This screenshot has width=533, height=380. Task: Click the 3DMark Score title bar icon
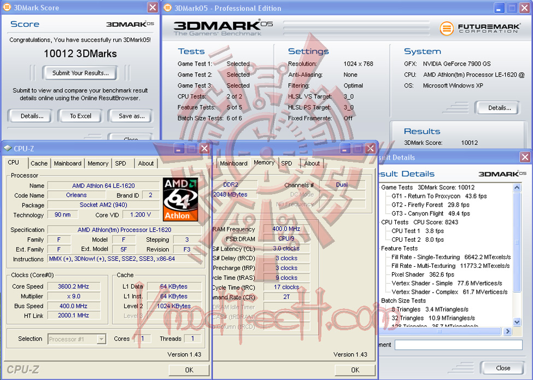[7, 8]
